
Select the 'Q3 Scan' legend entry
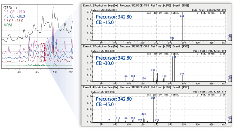pos(10,8)
